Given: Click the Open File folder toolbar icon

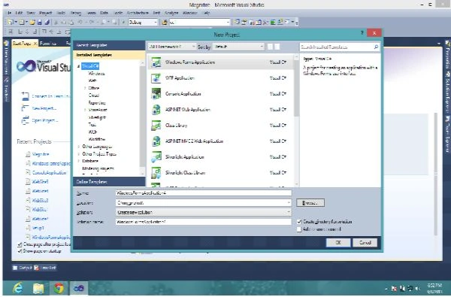Looking at the screenshot, I should click(x=32, y=22).
